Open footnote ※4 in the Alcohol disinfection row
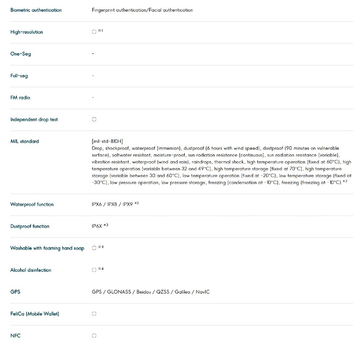357x347 pixels. coord(100,268)
